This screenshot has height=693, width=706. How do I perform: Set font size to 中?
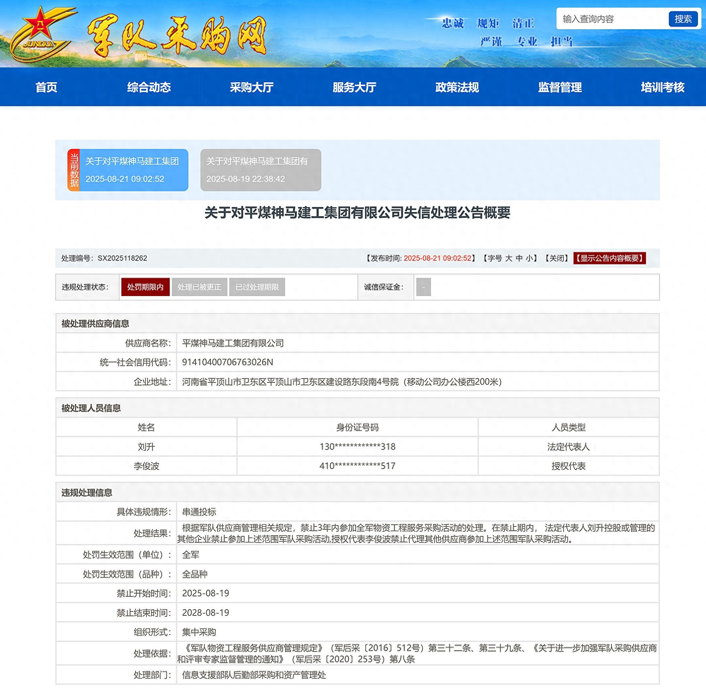[x=519, y=258]
